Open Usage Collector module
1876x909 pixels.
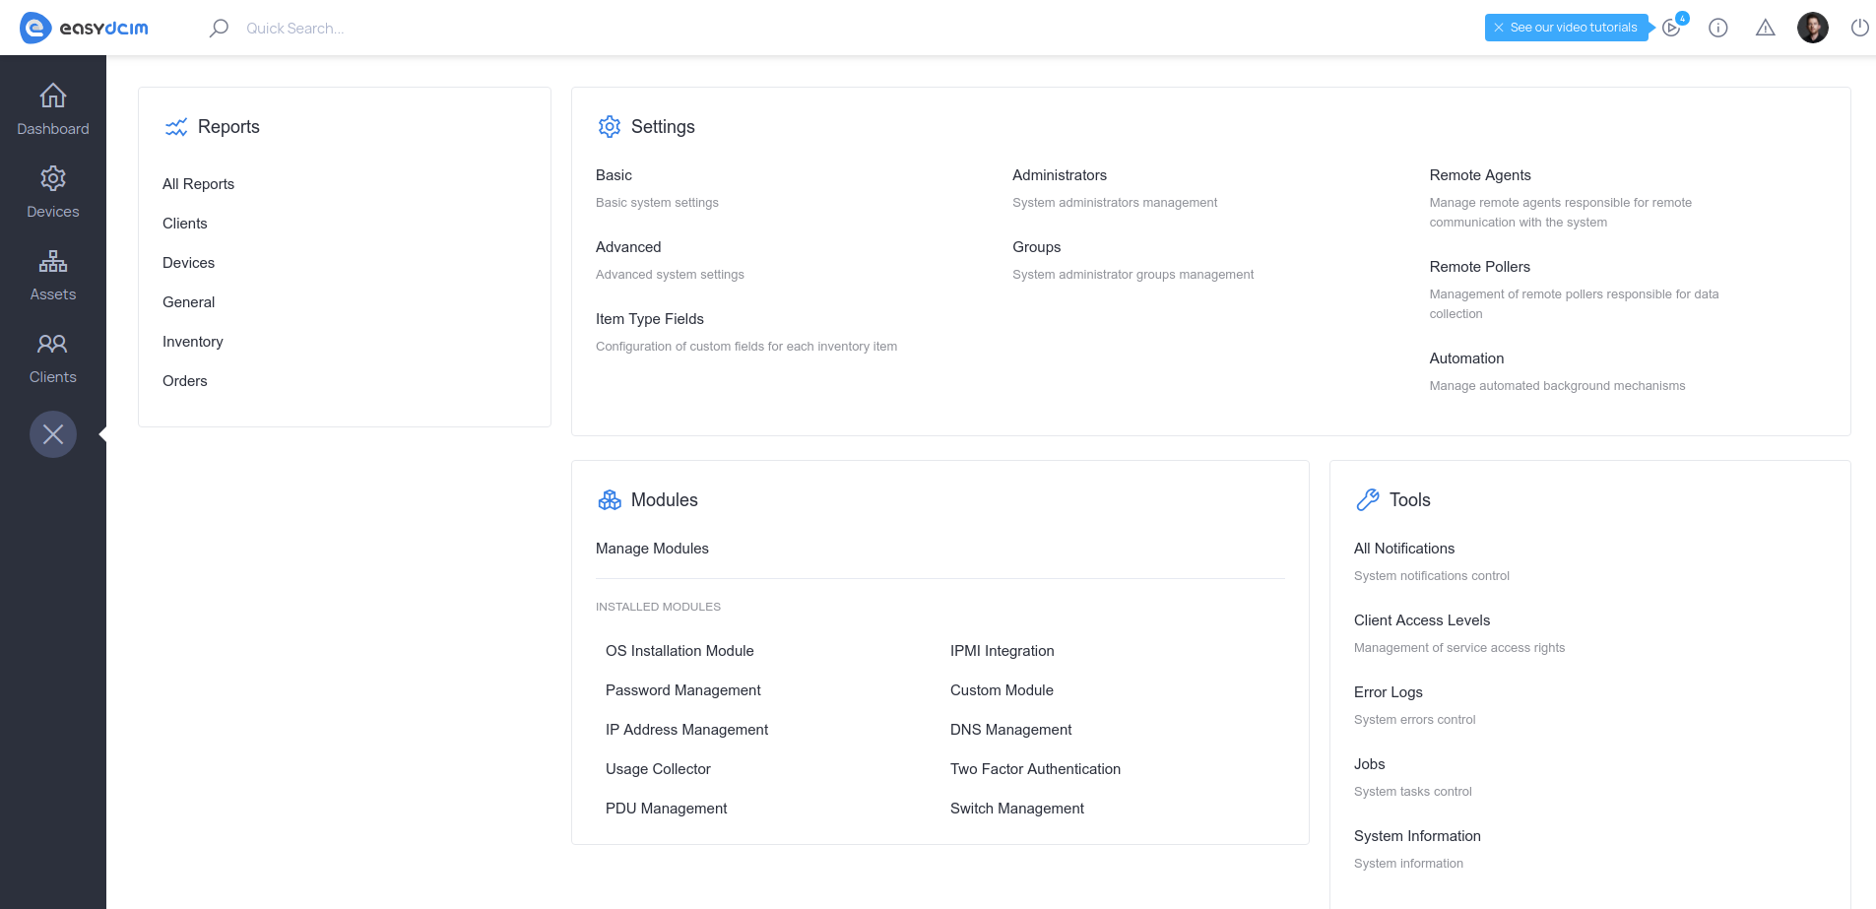tap(658, 769)
